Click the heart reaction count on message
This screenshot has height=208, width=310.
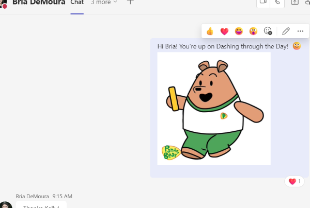[x=295, y=181]
